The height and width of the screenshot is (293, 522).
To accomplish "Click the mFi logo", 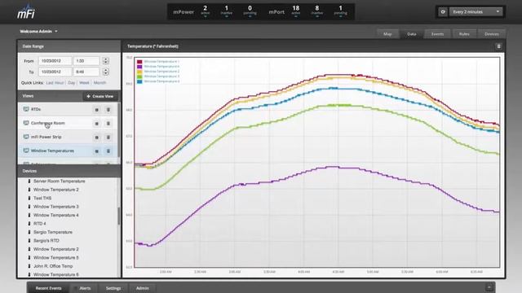I will (26, 12).
